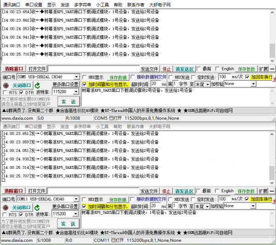Open 发送 menu in COM11 window

[64, 127]
